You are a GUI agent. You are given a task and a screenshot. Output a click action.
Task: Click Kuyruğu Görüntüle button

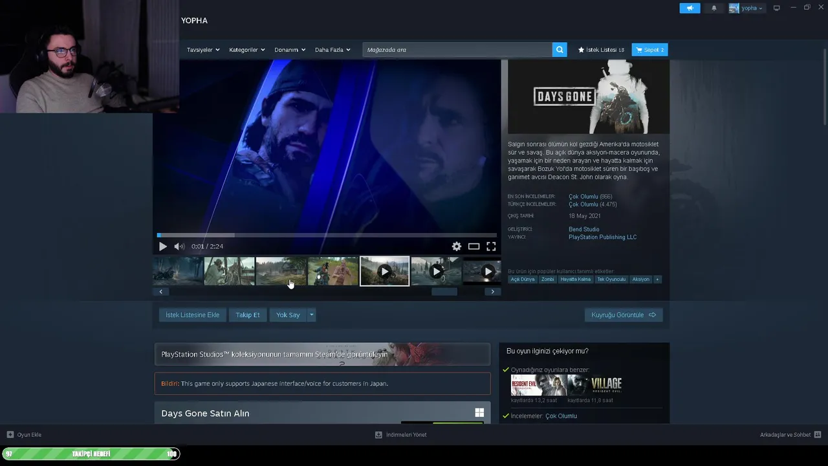tap(624, 315)
